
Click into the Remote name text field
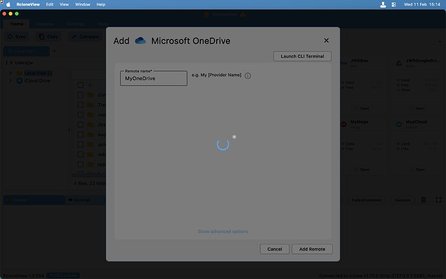(x=153, y=78)
